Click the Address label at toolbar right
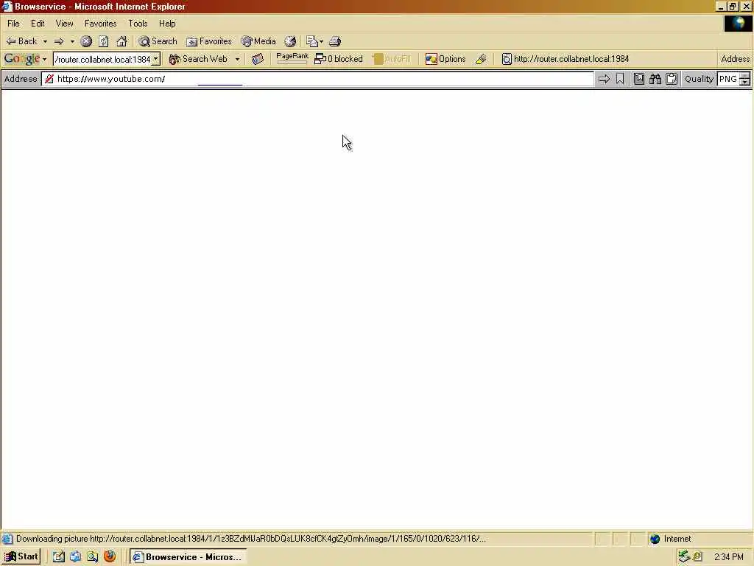This screenshot has height=566, width=754. pyautogui.click(x=736, y=59)
